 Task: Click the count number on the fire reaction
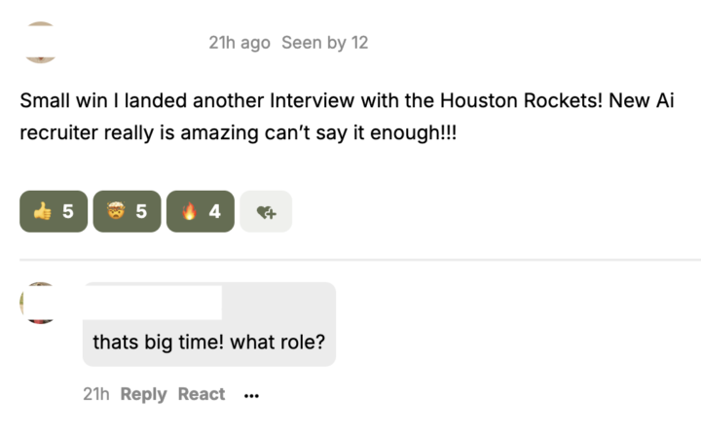(214, 211)
